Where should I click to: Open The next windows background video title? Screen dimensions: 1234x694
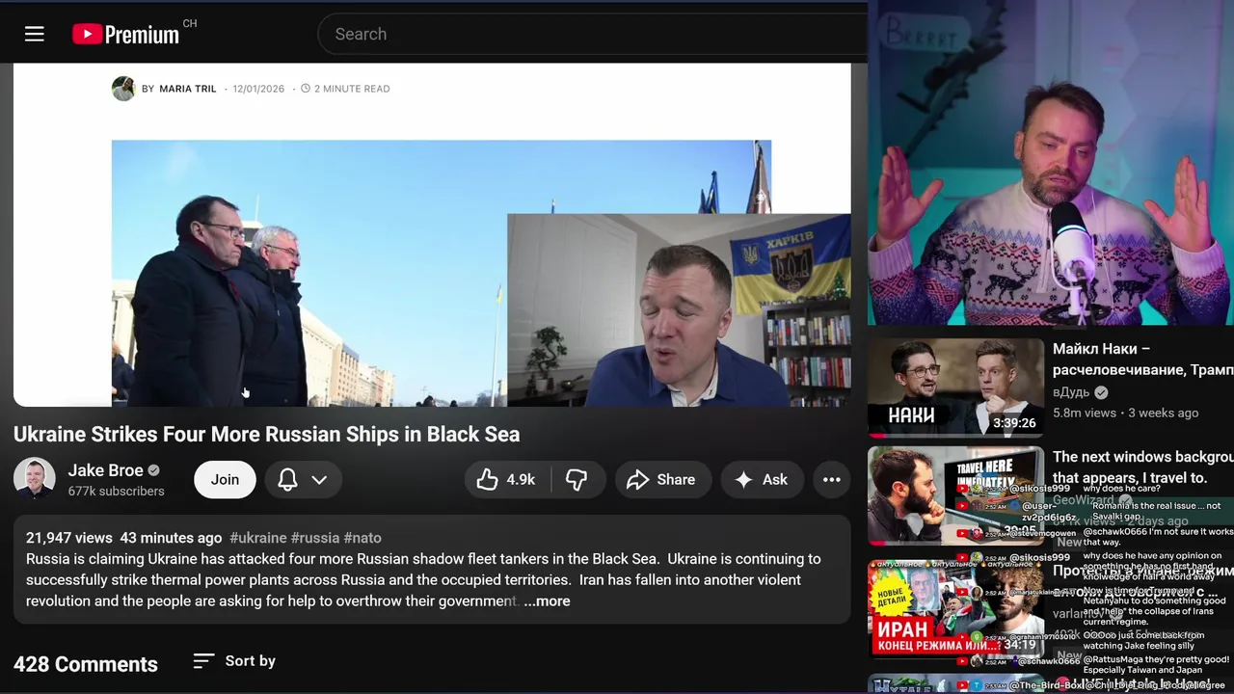click(x=1142, y=467)
